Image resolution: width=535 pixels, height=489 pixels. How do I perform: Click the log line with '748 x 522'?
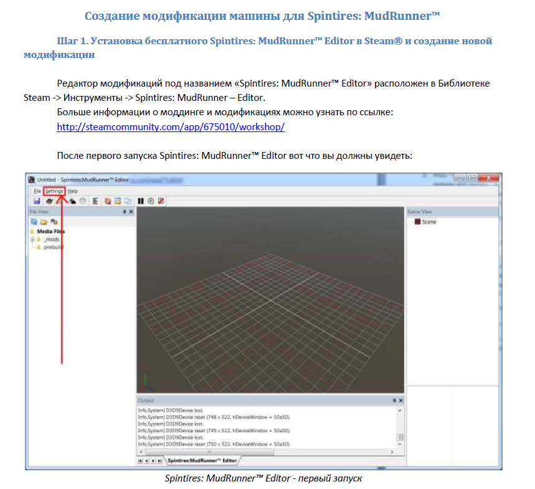pyautogui.click(x=214, y=417)
